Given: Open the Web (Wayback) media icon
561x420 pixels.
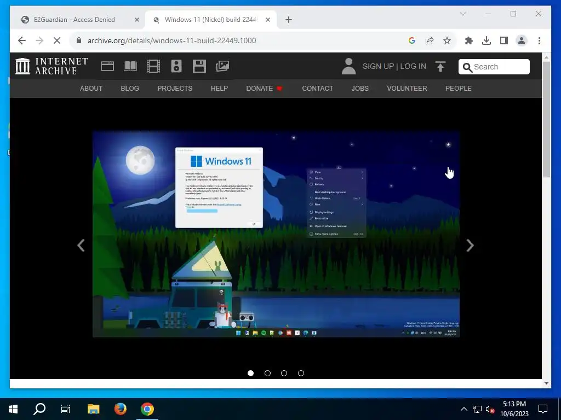Looking at the screenshot, I should click(x=107, y=66).
